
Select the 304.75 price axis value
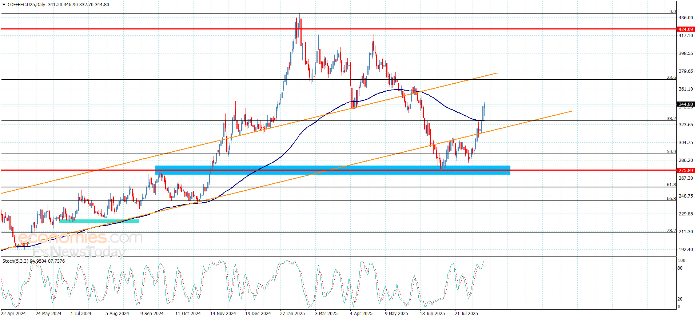click(686, 143)
